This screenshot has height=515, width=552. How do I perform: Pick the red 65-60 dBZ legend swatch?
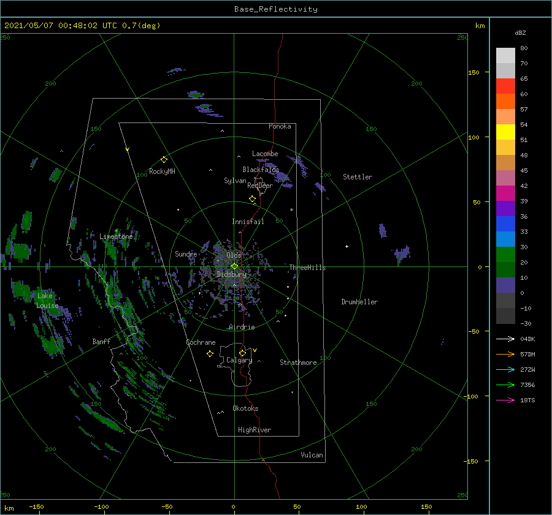pos(505,86)
